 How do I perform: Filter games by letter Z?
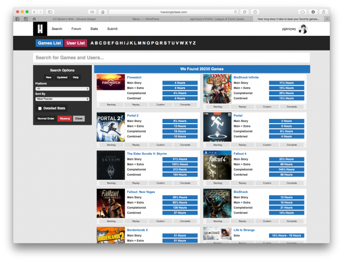194,43
